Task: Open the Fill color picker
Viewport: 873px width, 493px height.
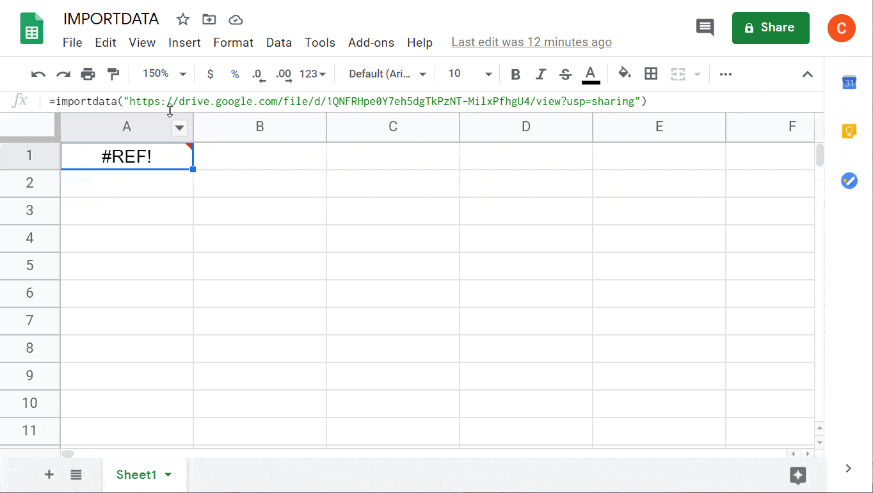Action: tap(625, 74)
